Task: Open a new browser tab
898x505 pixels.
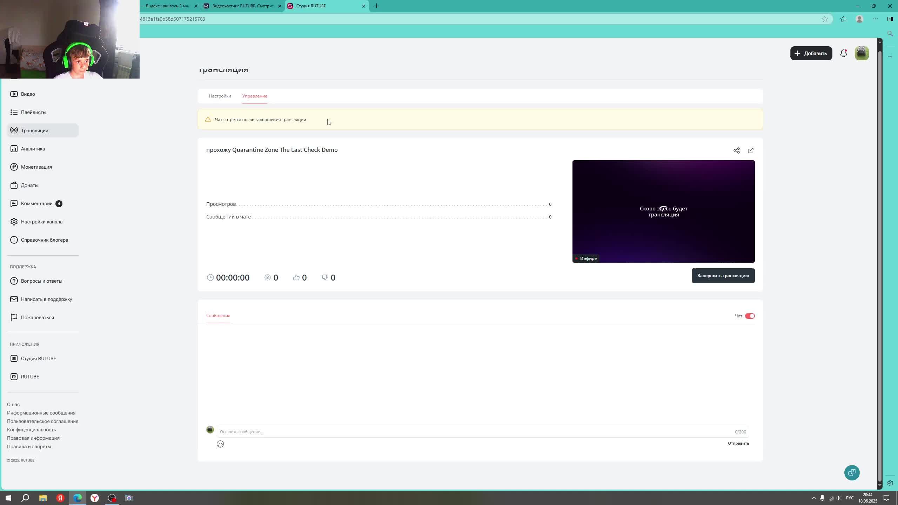Action: point(376,6)
